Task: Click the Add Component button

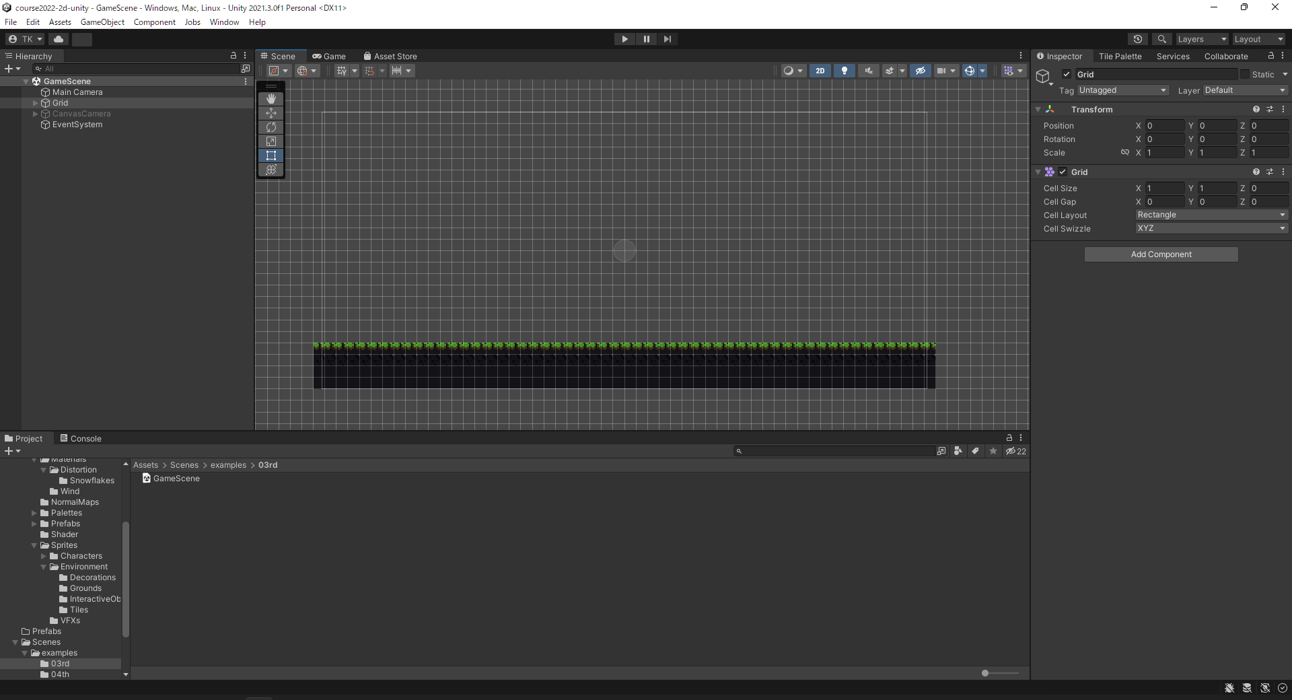Action: pyautogui.click(x=1161, y=254)
